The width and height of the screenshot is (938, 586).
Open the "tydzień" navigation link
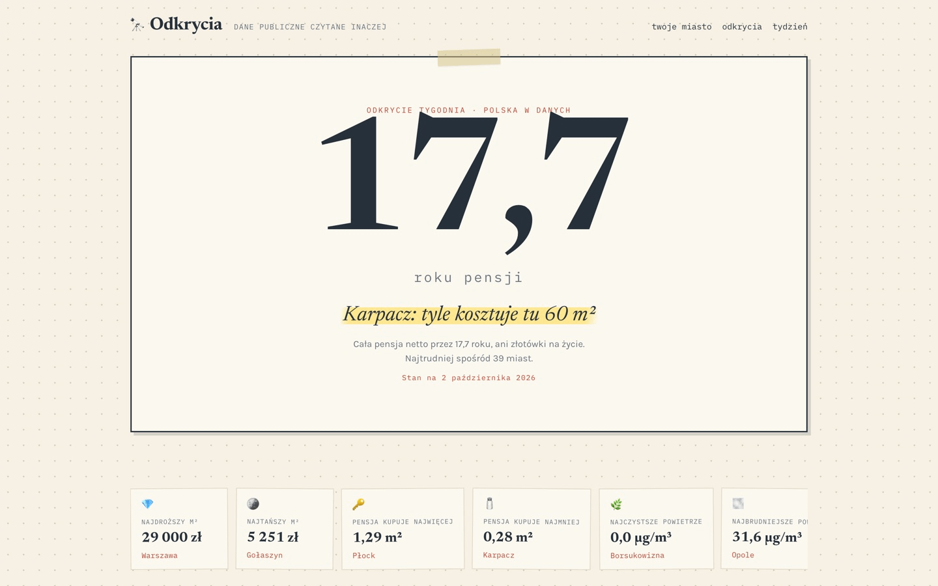(x=790, y=27)
